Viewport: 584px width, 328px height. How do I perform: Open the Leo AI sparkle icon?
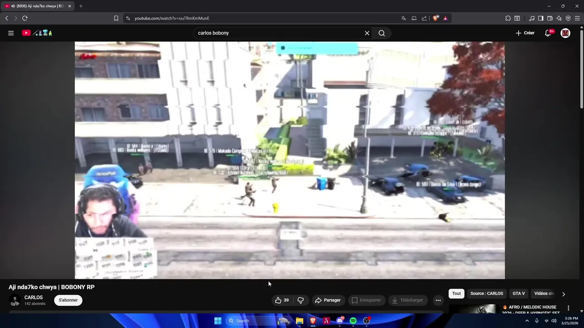pos(559,18)
